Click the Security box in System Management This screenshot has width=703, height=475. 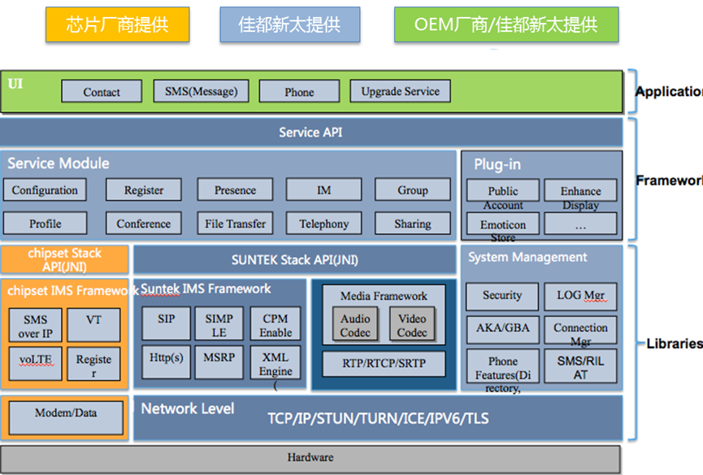[502, 296]
